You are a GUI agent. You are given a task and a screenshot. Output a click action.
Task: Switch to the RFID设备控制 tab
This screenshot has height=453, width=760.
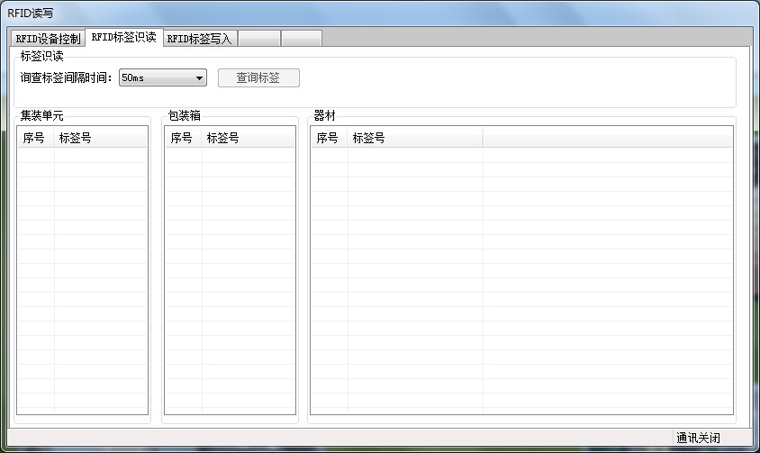coord(48,39)
